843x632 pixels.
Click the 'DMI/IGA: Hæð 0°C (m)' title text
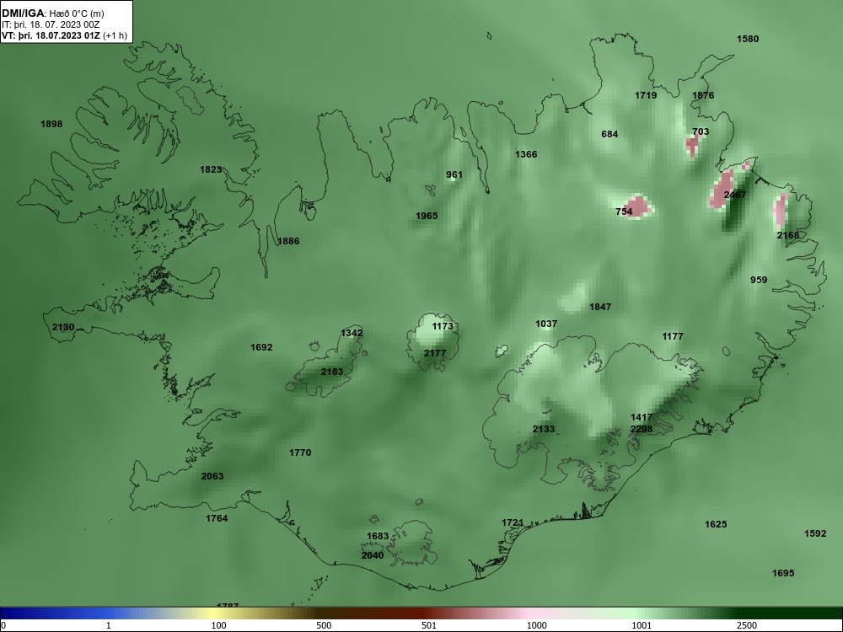52,13
